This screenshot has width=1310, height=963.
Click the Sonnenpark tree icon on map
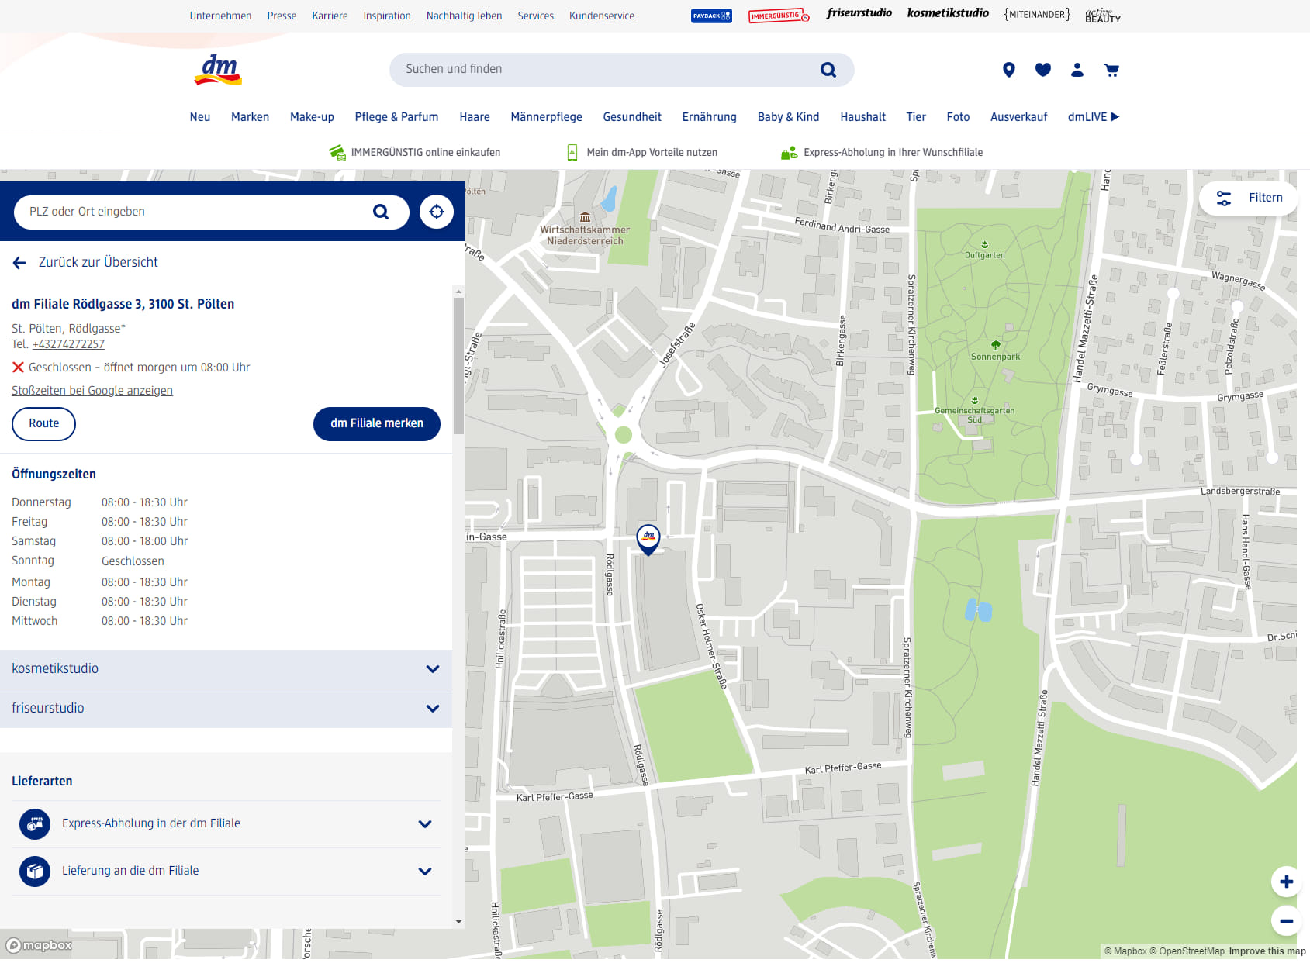click(996, 345)
